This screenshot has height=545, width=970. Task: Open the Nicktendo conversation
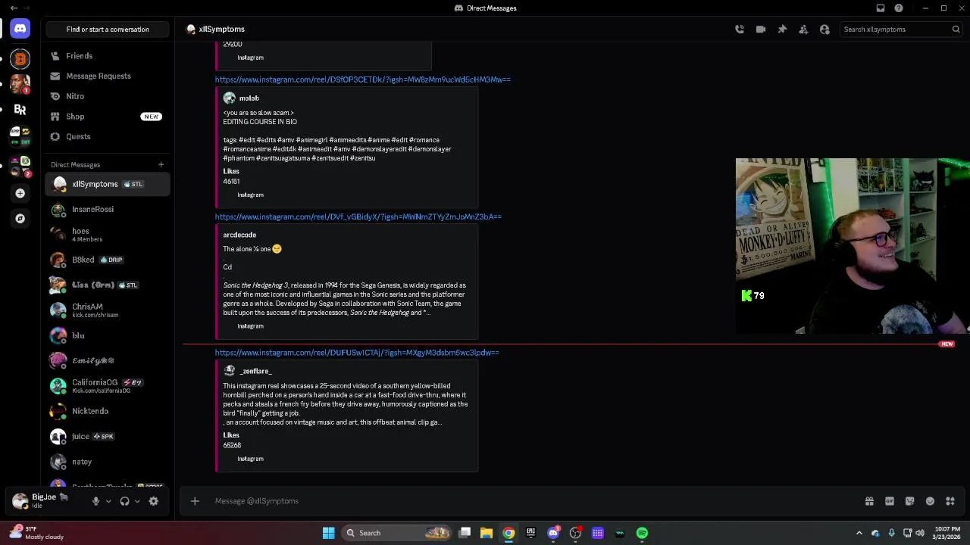tap(108, 411)
